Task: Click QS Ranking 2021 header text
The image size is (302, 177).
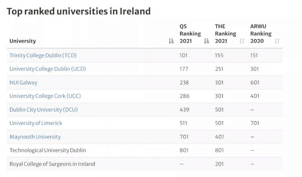Action: 190,34
